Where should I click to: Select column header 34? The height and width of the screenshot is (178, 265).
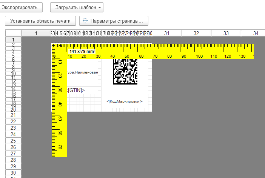(253, 33)
